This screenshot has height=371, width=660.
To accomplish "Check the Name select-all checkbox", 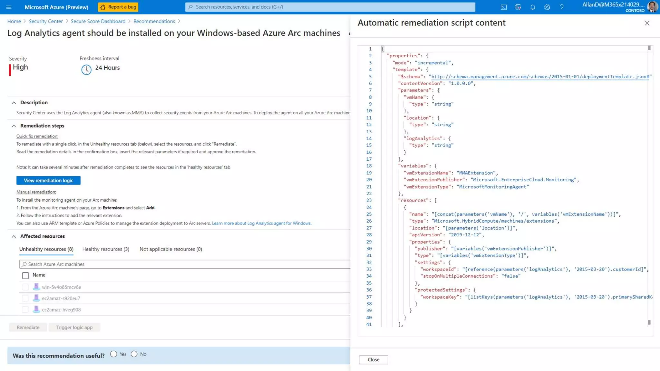I will click(x=25, y=275).
